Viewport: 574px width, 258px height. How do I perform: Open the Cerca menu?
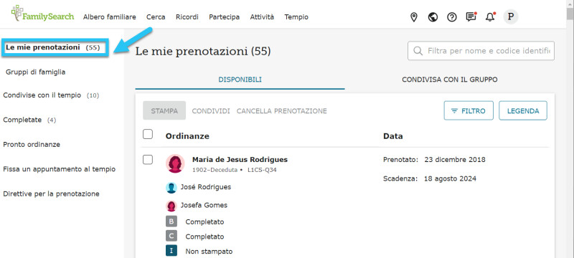[156, 16]
